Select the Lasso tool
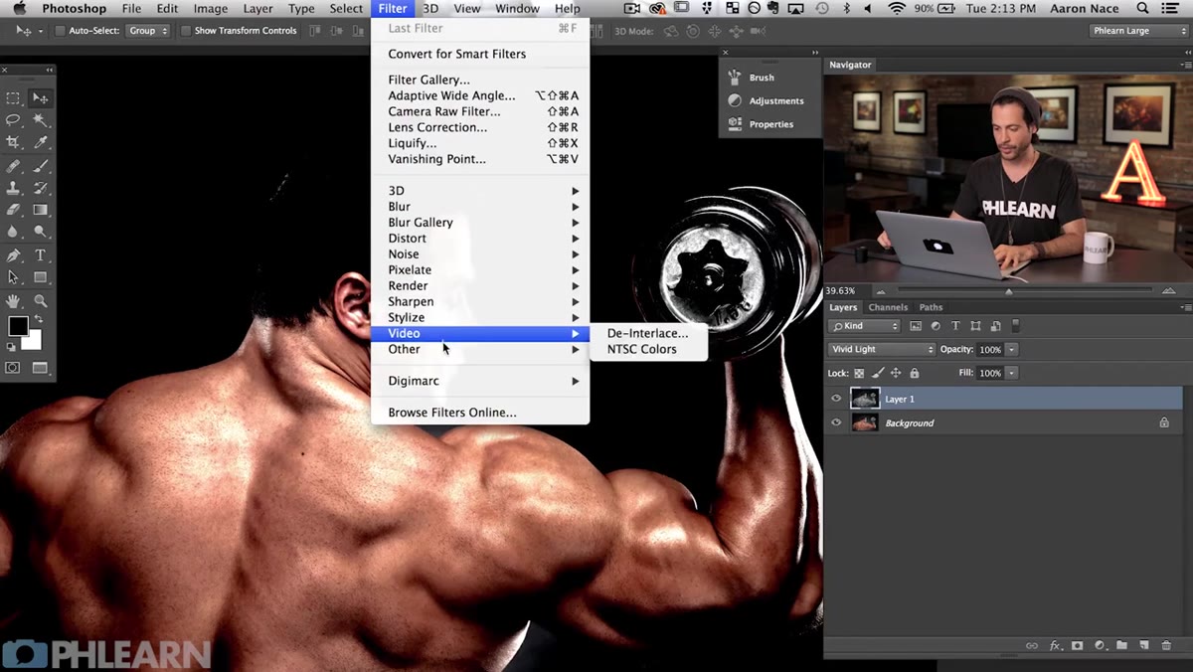The image size is (1193, 672). (x=14, y=120)
